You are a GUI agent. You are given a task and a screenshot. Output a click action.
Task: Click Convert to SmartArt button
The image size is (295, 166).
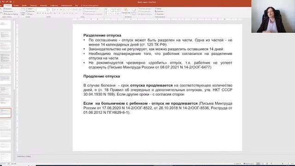pos(93,14)
